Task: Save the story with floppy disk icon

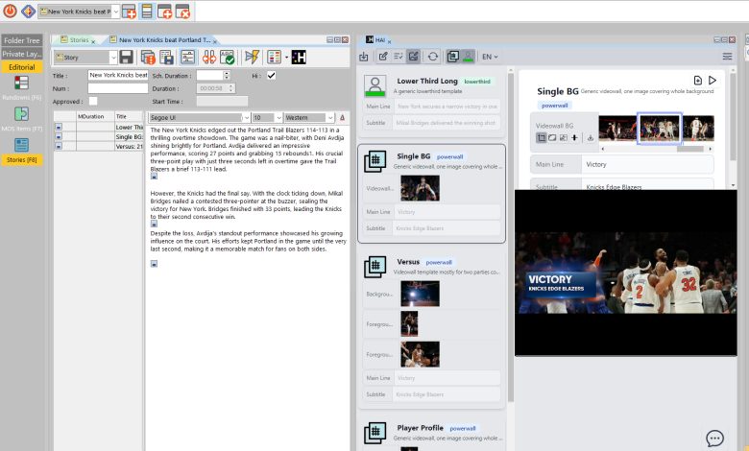Action: click(x=127, y=58)
